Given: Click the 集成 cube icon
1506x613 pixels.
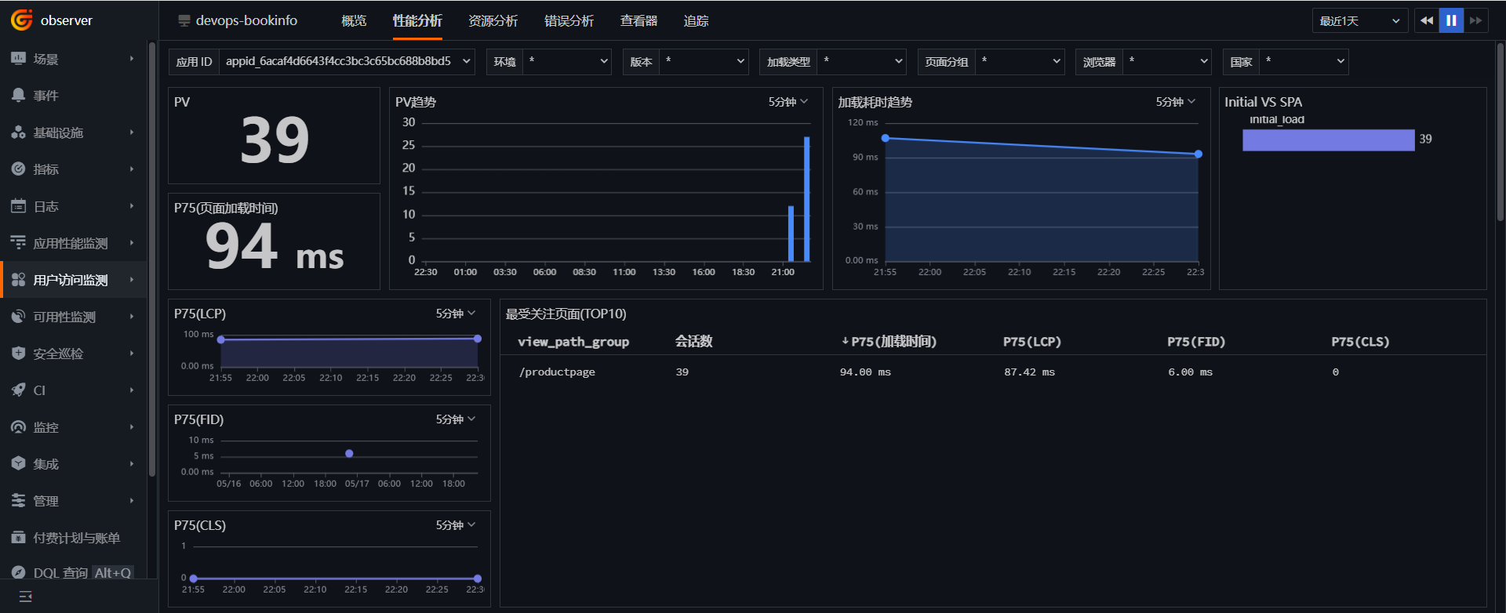Looking at the screenshot, I should [x=18, y=464].
